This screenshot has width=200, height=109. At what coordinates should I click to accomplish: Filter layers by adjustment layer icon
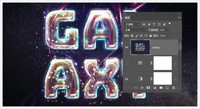pos(149,24)
